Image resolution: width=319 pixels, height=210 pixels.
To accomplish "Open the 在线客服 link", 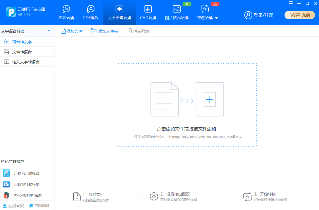I will (16, 206).
